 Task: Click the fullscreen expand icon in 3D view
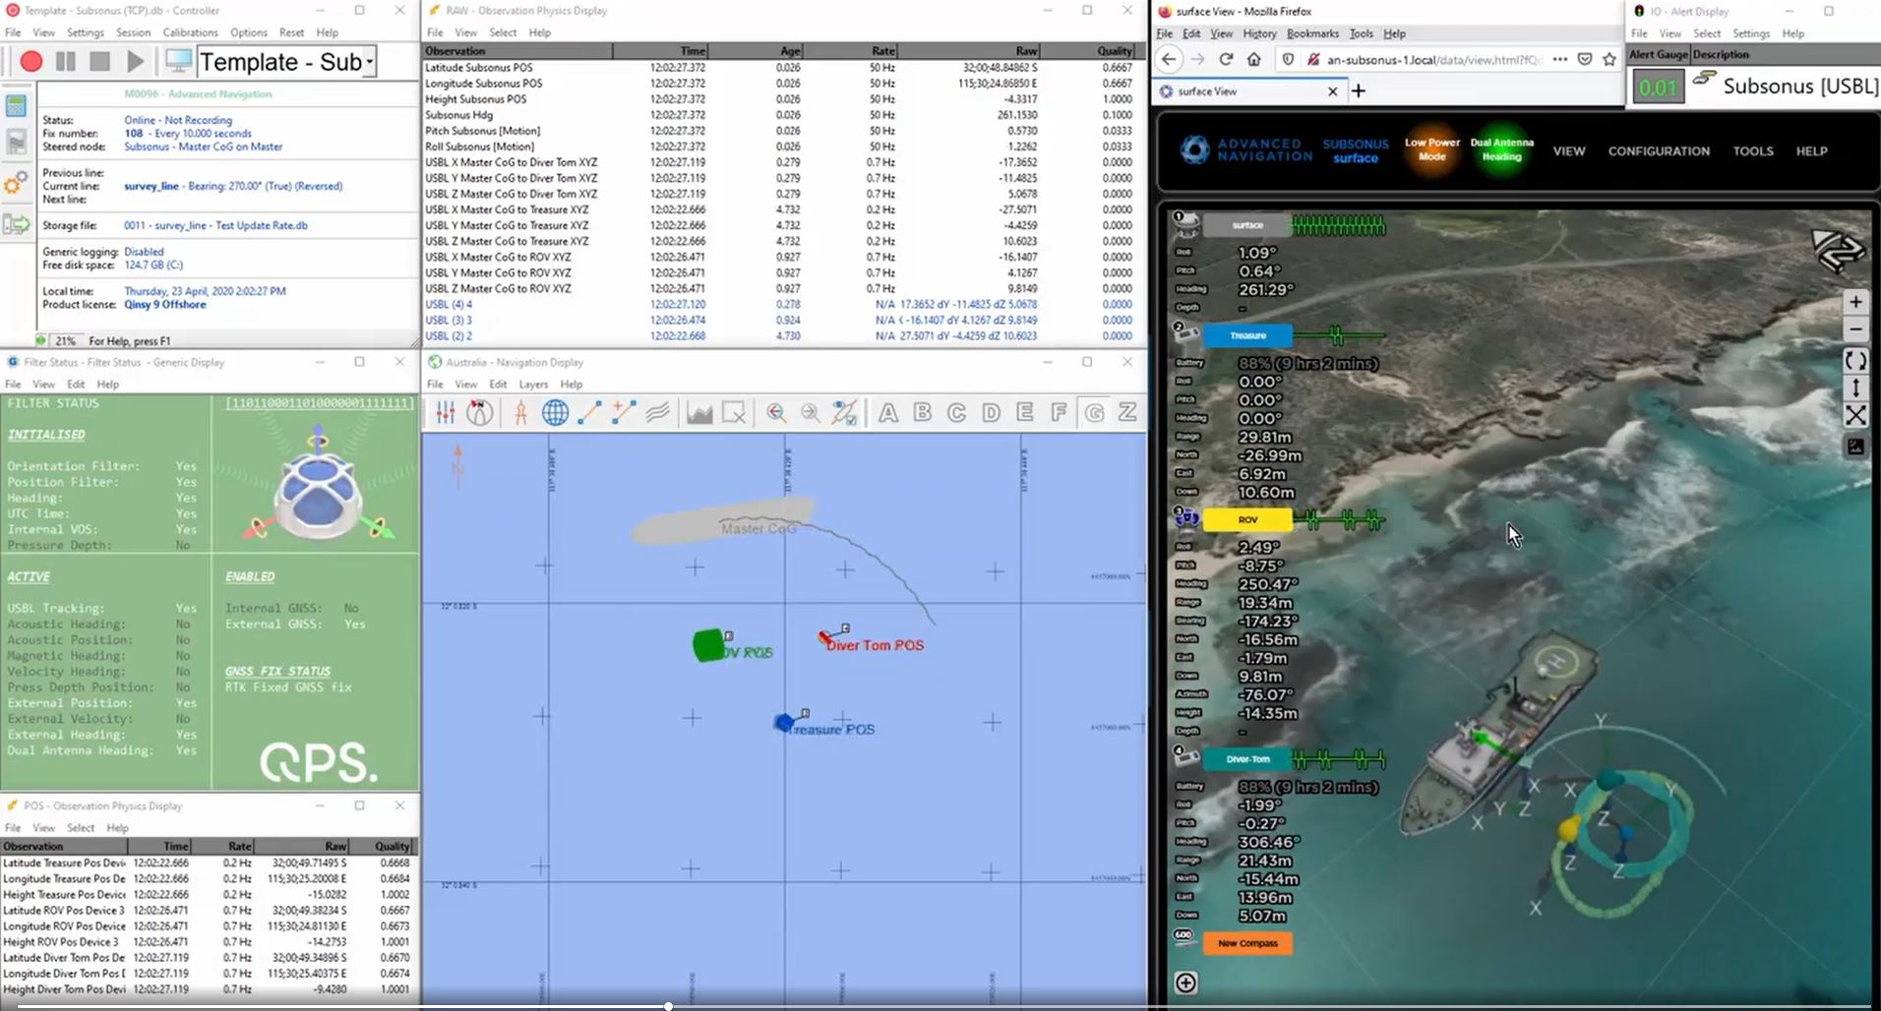click(1855, 416)
